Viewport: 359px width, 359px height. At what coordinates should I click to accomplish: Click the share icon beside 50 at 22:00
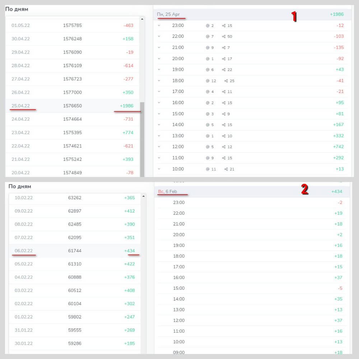(x=224, y=37)
